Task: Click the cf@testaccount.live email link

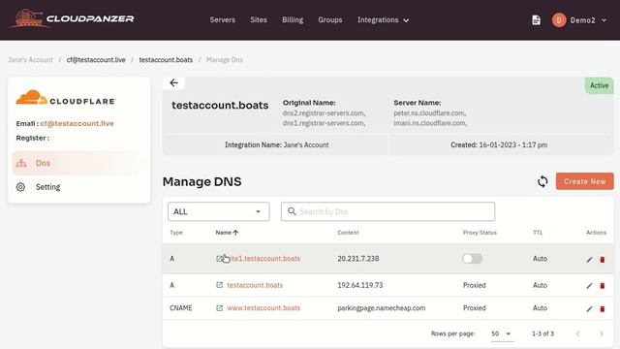Action: point(77,123)
